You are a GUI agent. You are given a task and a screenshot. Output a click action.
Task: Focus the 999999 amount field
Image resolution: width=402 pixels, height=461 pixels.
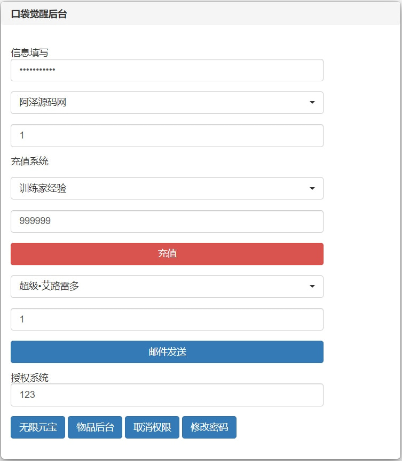[167, 221]
